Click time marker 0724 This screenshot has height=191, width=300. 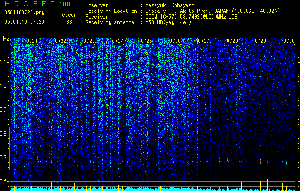118,41
